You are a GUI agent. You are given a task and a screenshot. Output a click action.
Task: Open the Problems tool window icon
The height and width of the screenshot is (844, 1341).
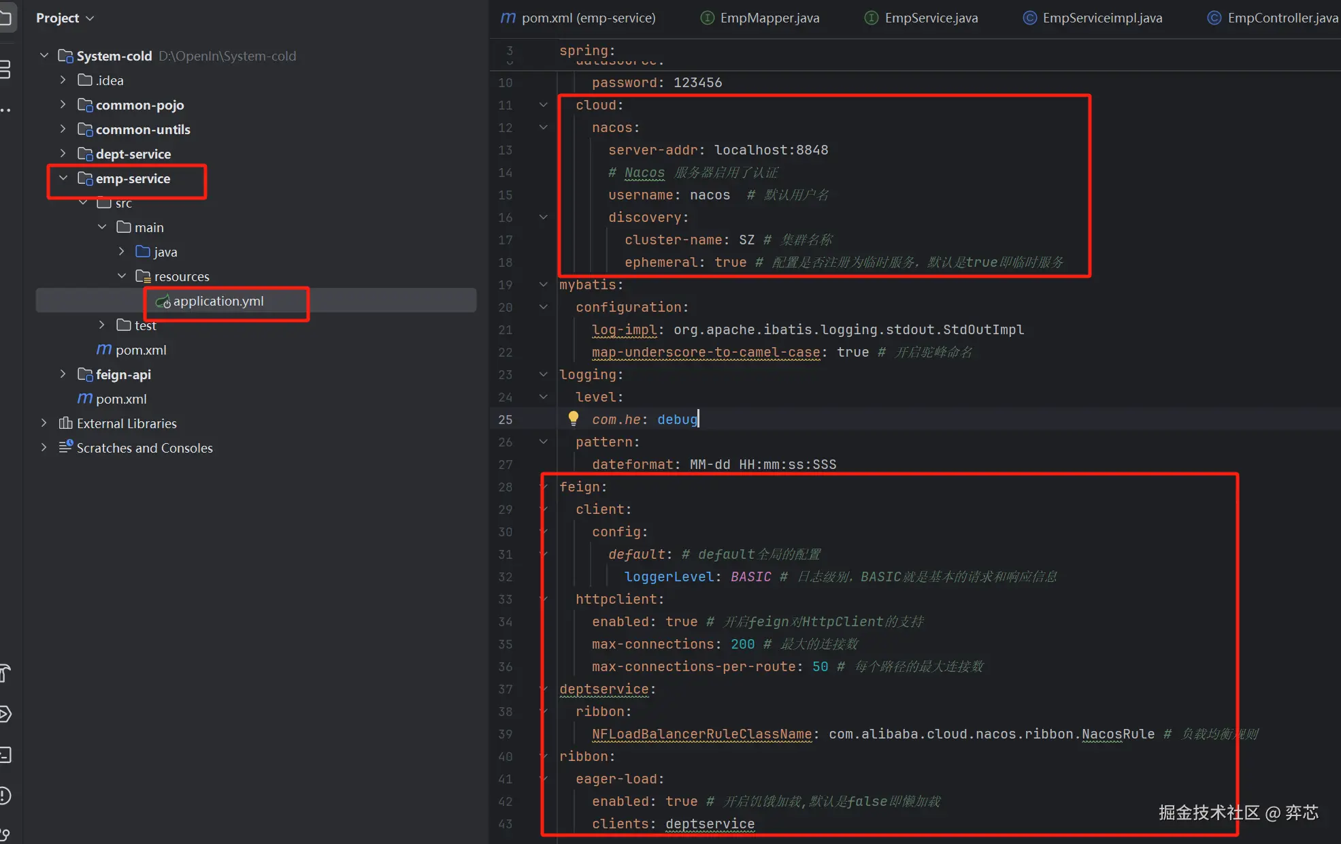click(5, 795)
